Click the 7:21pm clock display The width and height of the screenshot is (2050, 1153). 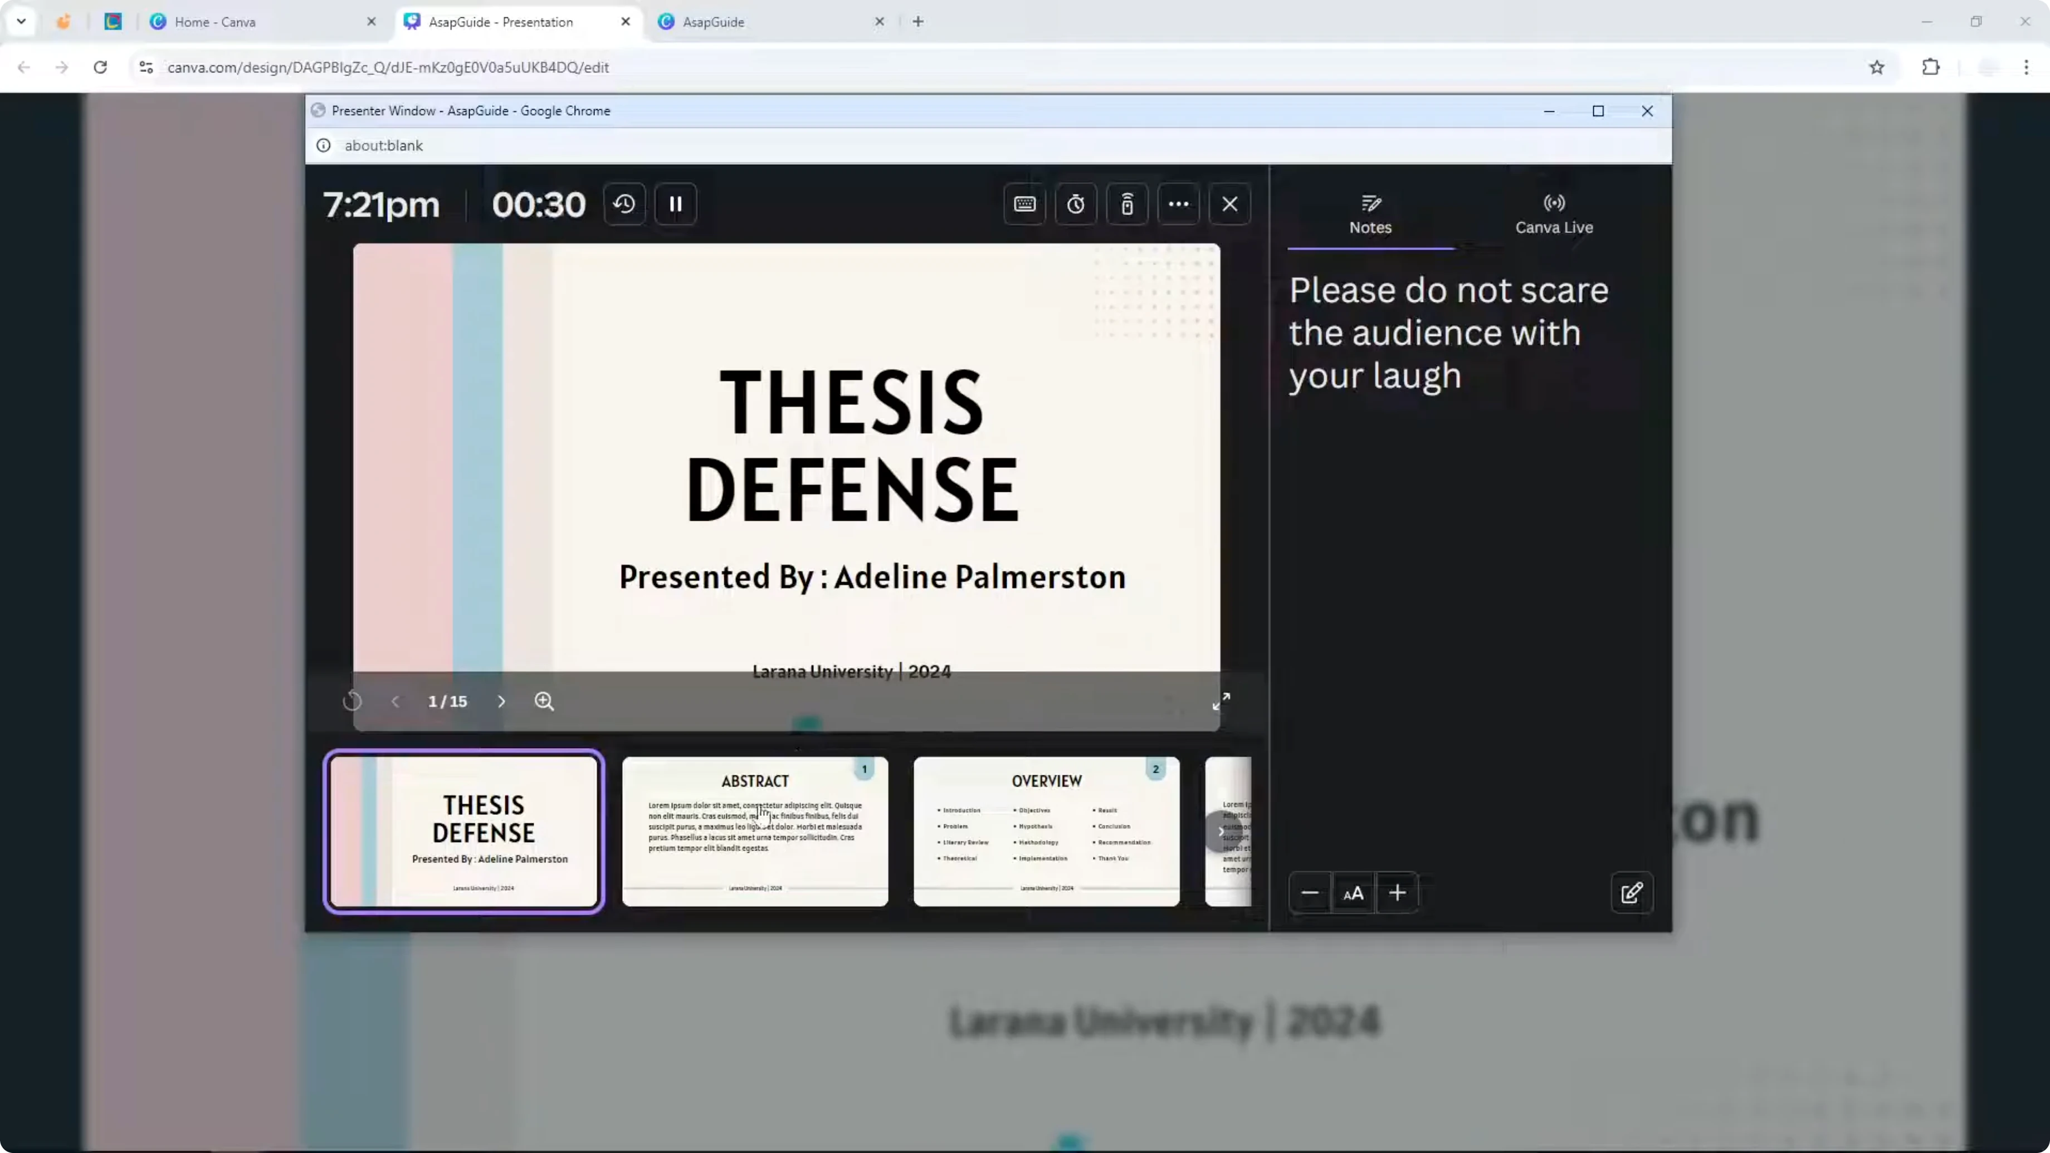[x=381, y=204]
